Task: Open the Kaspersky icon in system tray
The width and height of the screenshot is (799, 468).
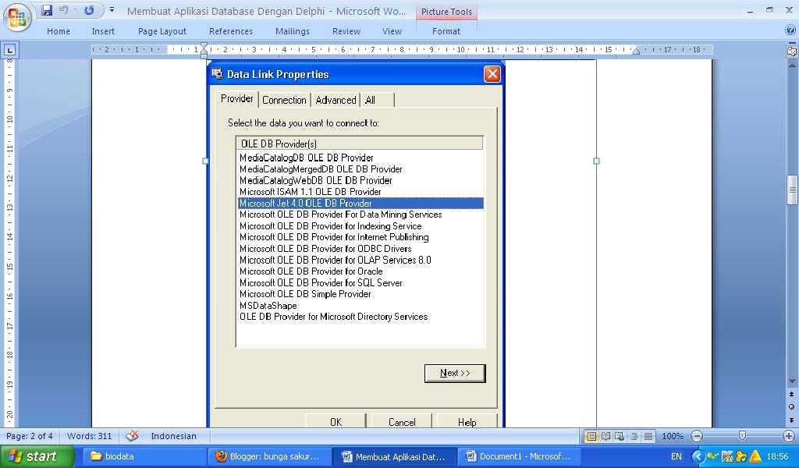Action: [727, 456]
